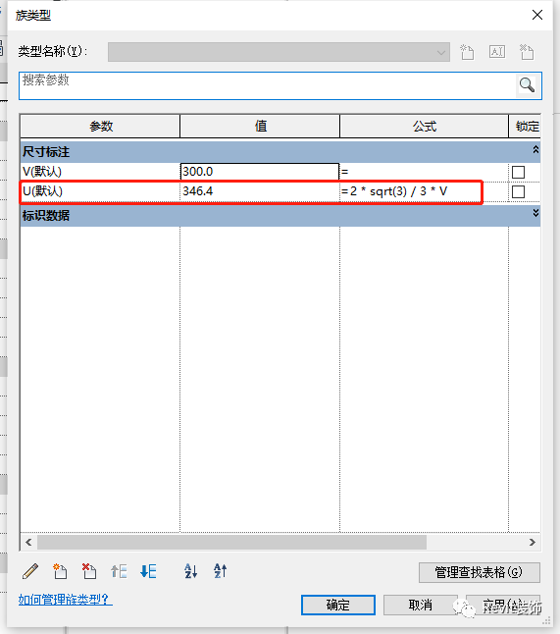Click the horizontal scrollbar right arrow

533,542
